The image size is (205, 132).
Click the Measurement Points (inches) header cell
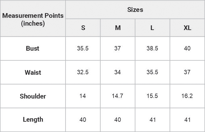tap(33, 18)
